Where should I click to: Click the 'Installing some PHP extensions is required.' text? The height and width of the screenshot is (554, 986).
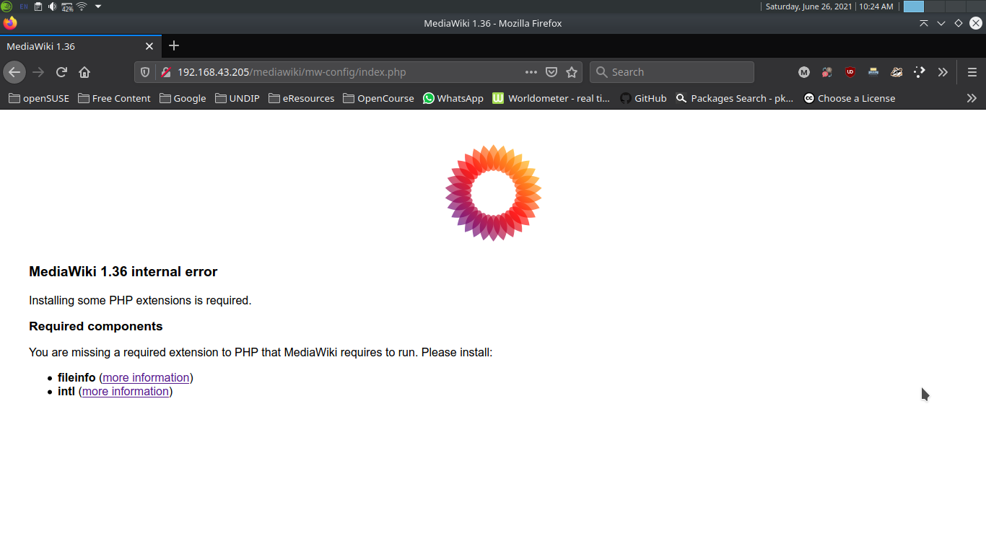tap(140, 300)
